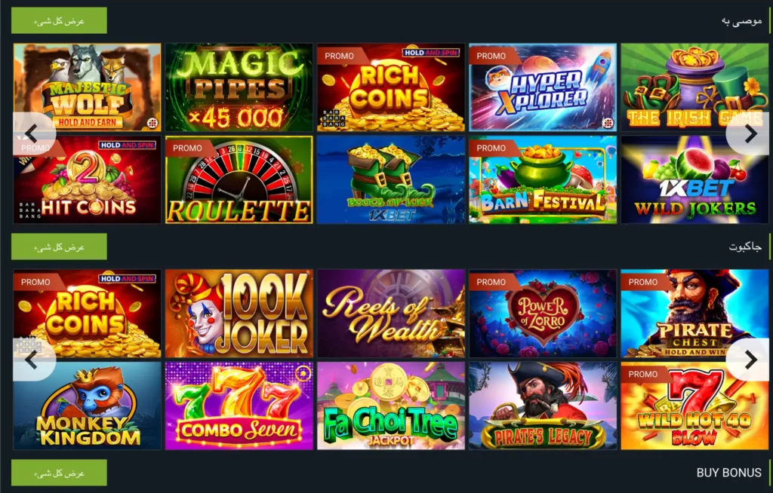Open the Power of Zorro game

coord(543,314)
